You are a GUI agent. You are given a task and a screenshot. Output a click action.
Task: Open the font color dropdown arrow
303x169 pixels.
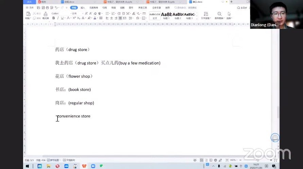click(97, 18)
